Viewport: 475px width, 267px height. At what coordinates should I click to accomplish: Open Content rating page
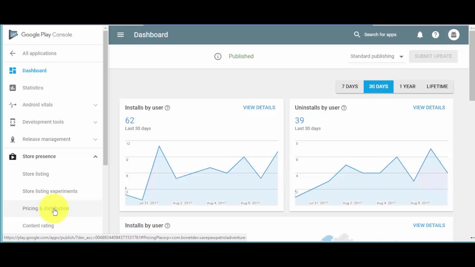click(x=38, y=225)
